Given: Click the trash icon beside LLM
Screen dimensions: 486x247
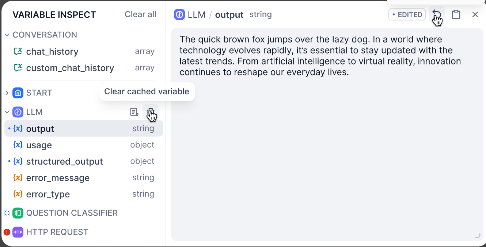Looking at the screenshot, I should click(151, 112).
